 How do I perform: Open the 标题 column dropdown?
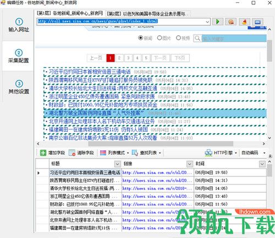117,164
